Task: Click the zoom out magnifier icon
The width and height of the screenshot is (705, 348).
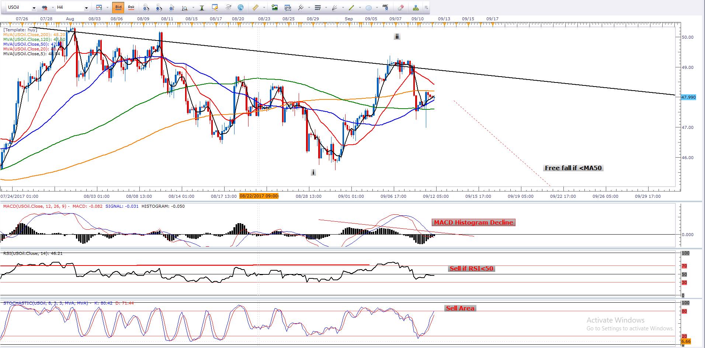Action: click(159, 7)
